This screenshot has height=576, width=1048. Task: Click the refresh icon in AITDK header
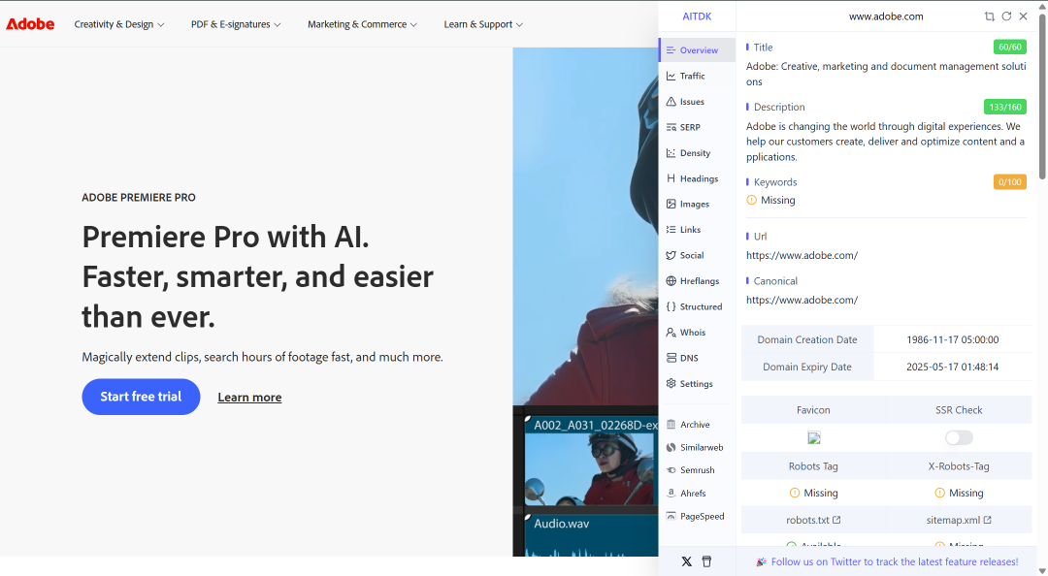coord(1006,16)
